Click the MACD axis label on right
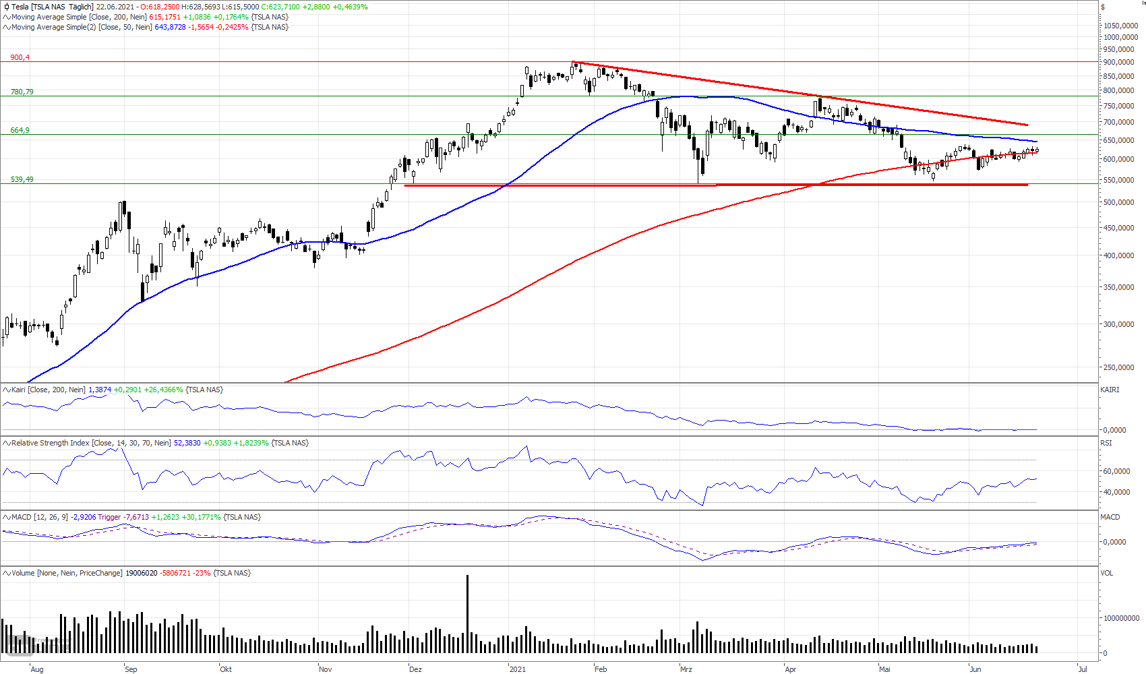This screenshot has width=1146, height=674. click(1110, 517)
